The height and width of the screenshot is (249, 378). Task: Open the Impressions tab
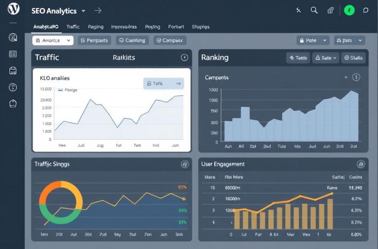coord(124,27)
